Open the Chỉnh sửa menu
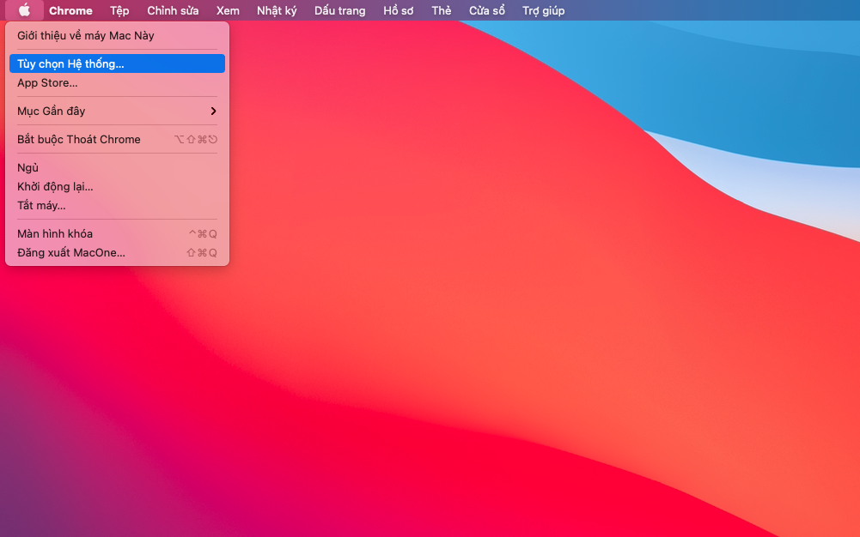Image resolution: width=860 pixels, height=537 pixels. [173, 10]
